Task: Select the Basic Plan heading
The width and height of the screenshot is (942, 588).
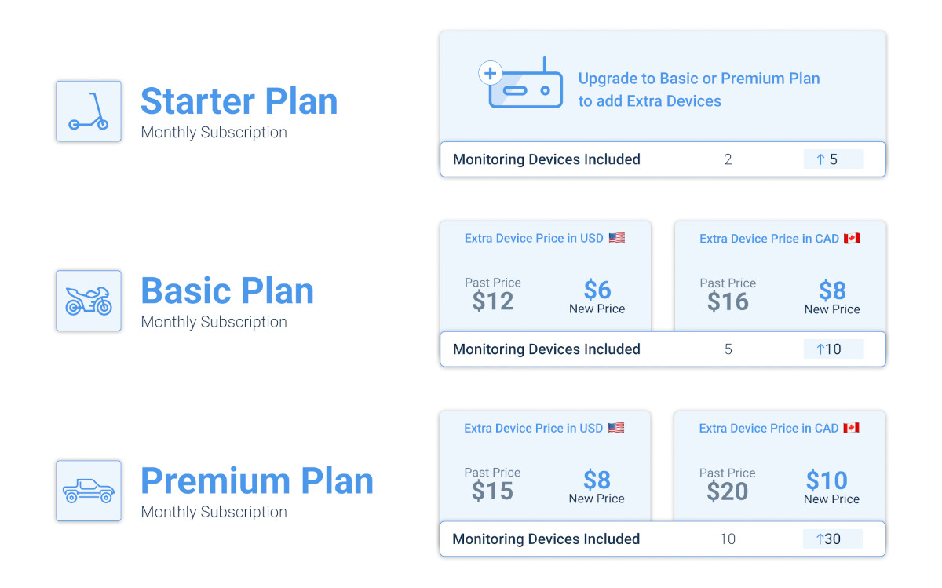Action: [x=227, y=291]
